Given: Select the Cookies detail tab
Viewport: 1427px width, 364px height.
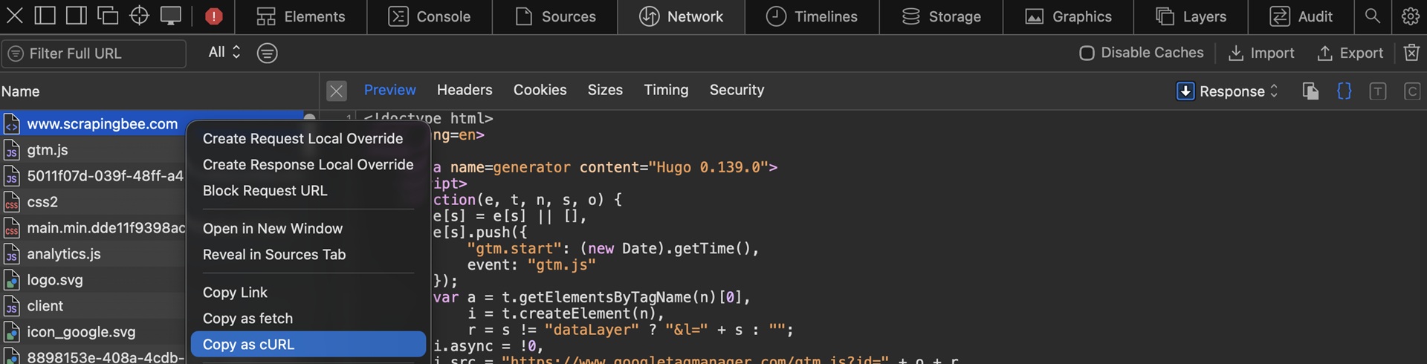Looking at the screenshot, I should pyautogui.click(x=540, y=90).
